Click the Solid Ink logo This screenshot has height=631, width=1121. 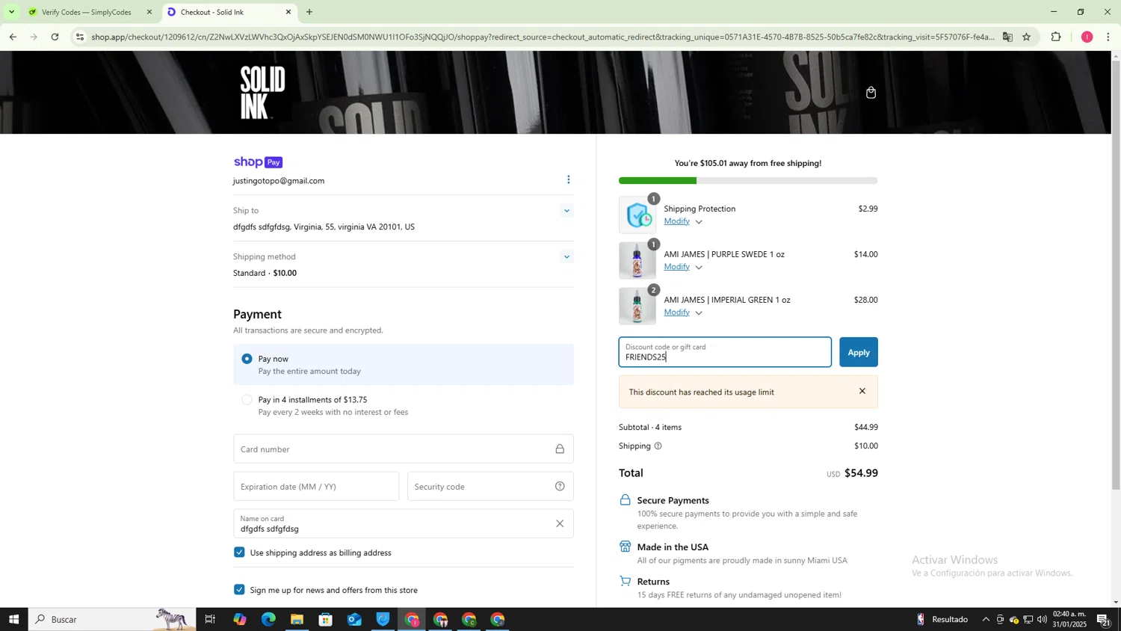click(x=263, y=92)
